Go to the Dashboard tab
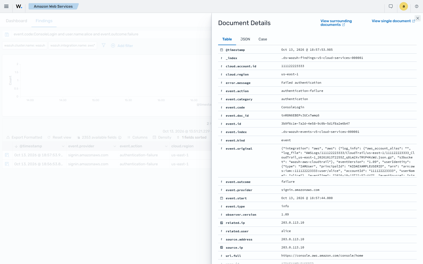The width and height of the screenshot is (423, 264). [16, 21]
